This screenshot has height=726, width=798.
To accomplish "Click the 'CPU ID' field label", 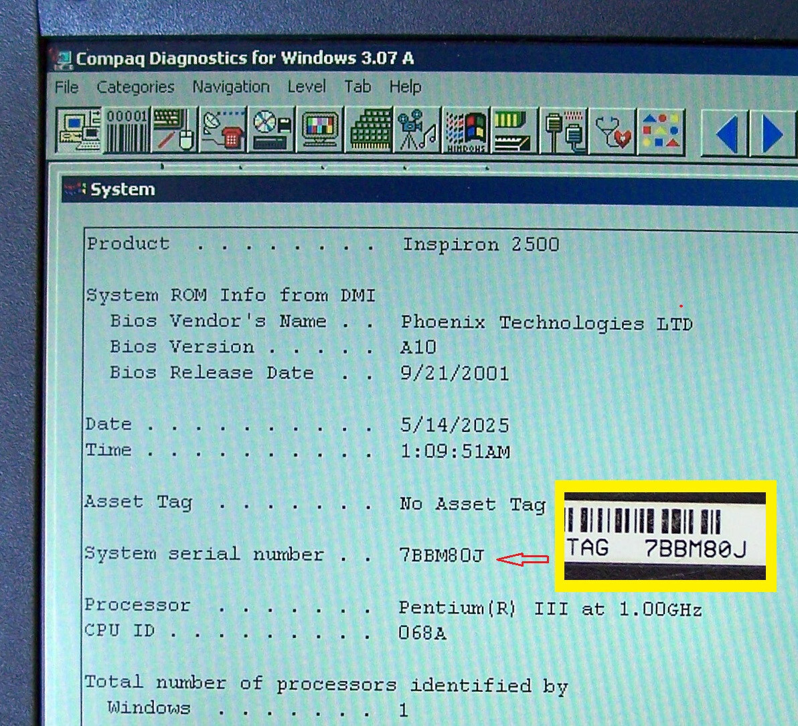I will (x=119, y=630).
